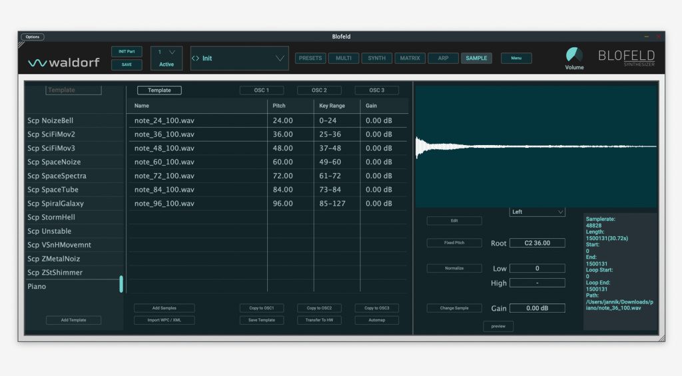
Task: Expand the part number 1 selector
Action: 167,52
